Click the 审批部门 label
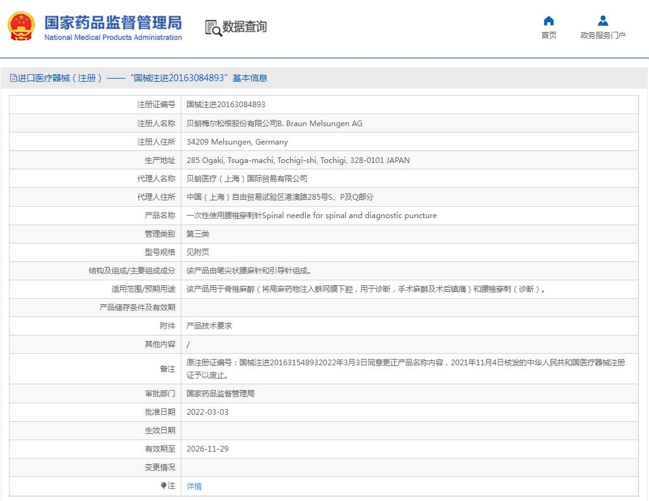Image resolution: width=649 pixels, height=501 pixels. [x=160, y=394]
